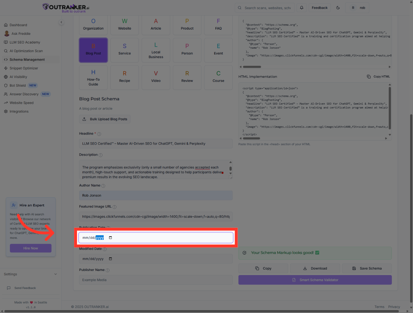Open info tooltip next to Modified Date
This screenshot has width=413, height=313.
105,249
